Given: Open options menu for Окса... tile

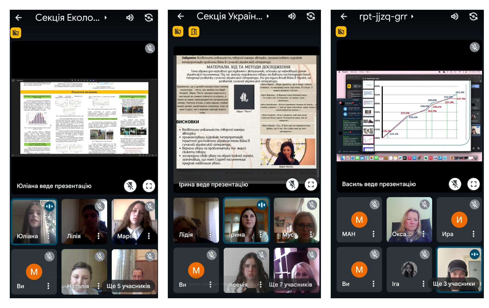Looking at the screenshot, I should [423, 234].
